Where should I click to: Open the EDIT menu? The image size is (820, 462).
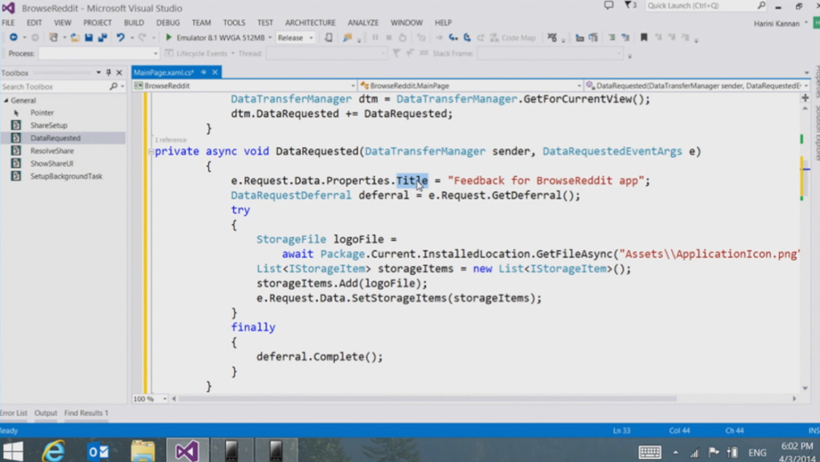click(x=34, y=23)
